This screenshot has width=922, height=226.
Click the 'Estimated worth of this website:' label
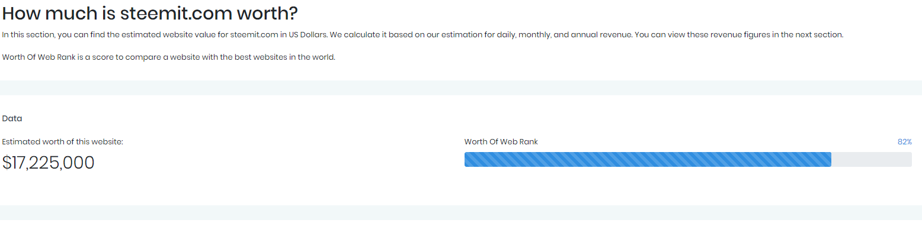point(63,142)
